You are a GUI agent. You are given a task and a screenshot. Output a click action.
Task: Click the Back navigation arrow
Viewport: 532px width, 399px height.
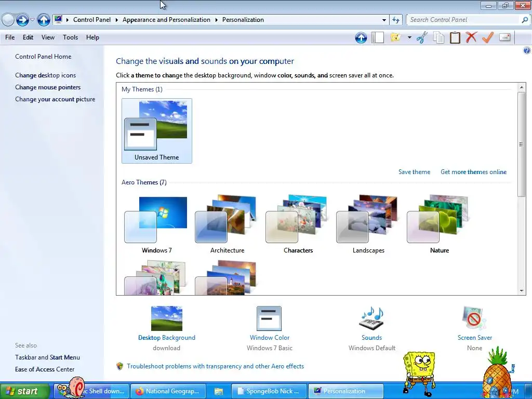pyautogui.click(x=8, y=20)
